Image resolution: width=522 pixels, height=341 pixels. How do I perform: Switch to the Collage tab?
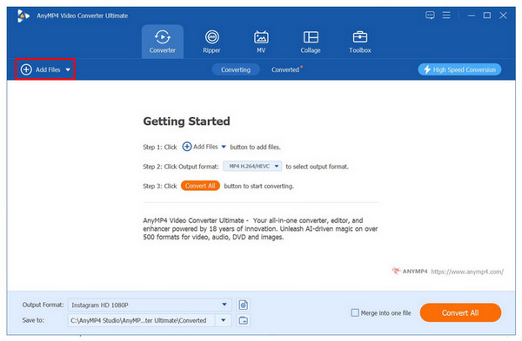(311, 42)
